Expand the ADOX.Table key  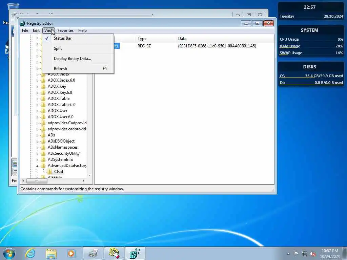tap(37, 99)
